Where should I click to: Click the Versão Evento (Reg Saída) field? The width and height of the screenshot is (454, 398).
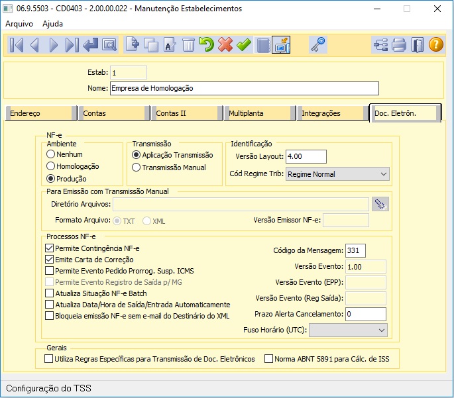pos(366,299)
